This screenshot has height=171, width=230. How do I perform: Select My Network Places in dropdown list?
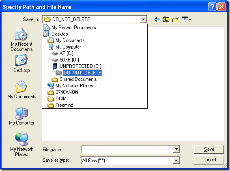tap(95, 86)
